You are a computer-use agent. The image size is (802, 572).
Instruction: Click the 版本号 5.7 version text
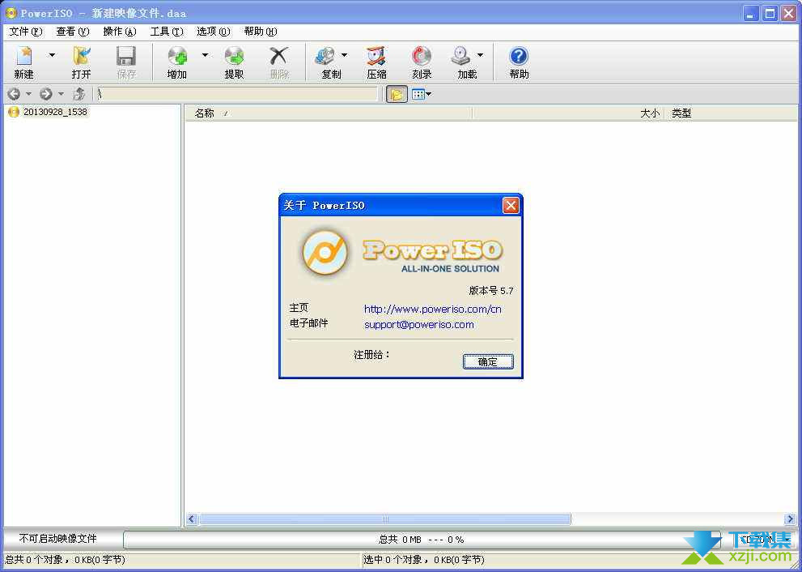491,291
